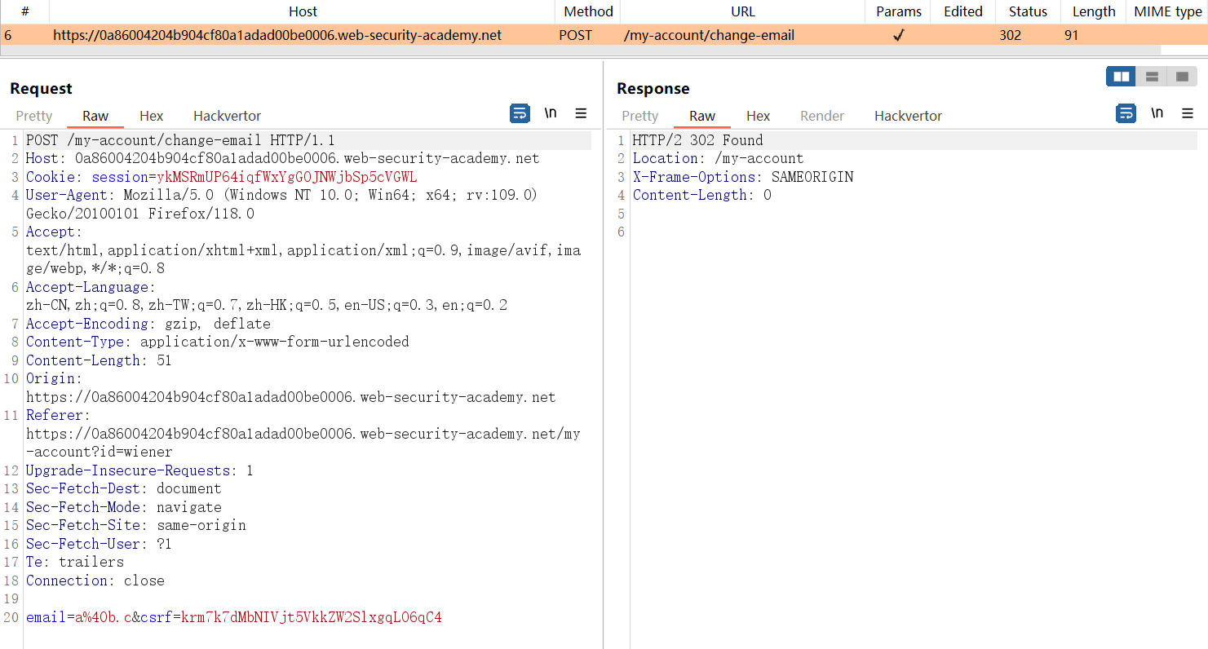Toggle word wrap in the Request panel
Viewport: 1208px width, 649px height.
pos(520,113)
